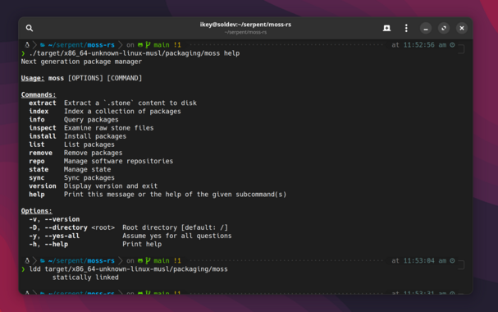
Task: Minimize the terminal window
Action: [x=426, y=28]
